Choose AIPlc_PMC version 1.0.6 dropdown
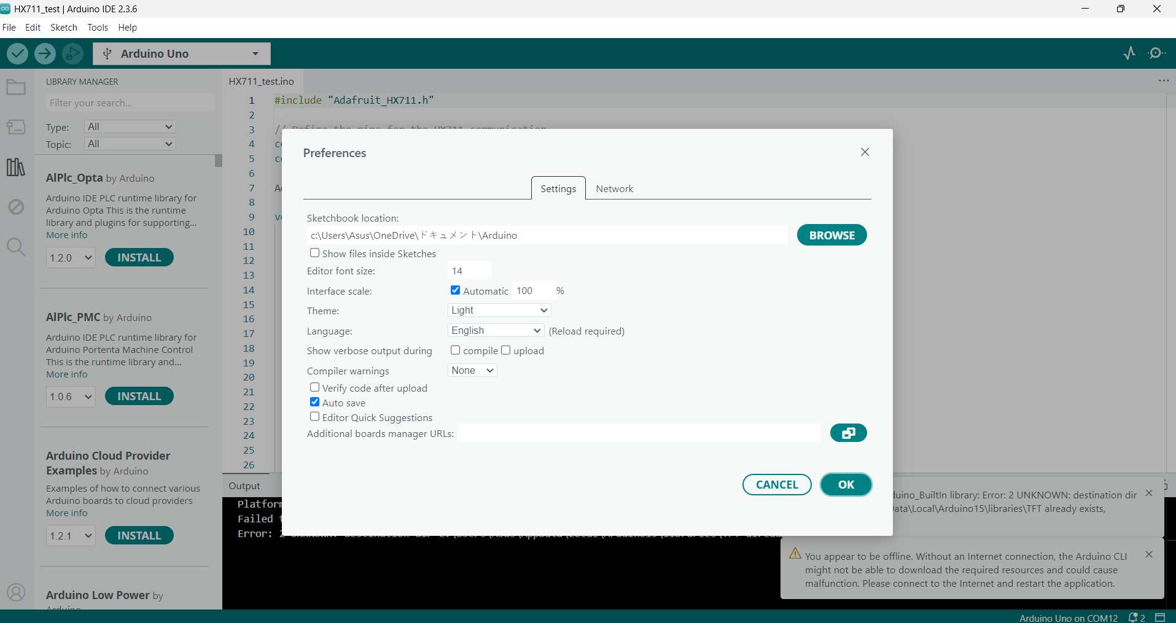This screenshot has height=623, width=1176. pyautogui.click(x=71, y=397)
